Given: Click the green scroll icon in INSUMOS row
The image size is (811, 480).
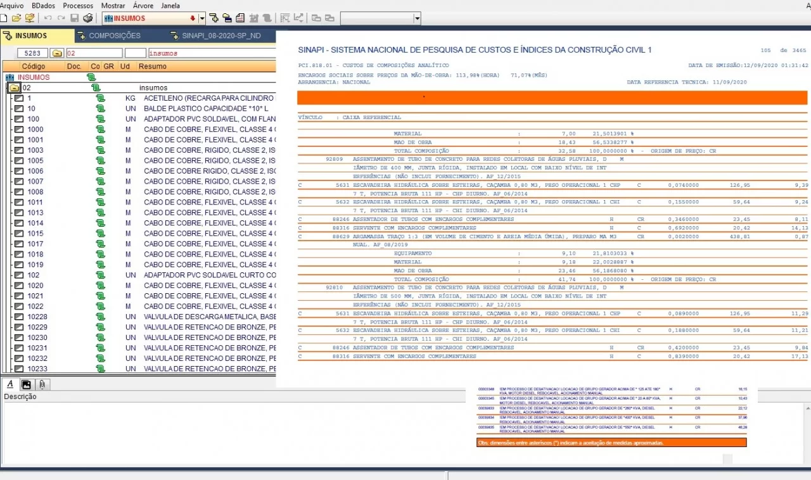Looking at the screenshot, I should pos(91,77).
